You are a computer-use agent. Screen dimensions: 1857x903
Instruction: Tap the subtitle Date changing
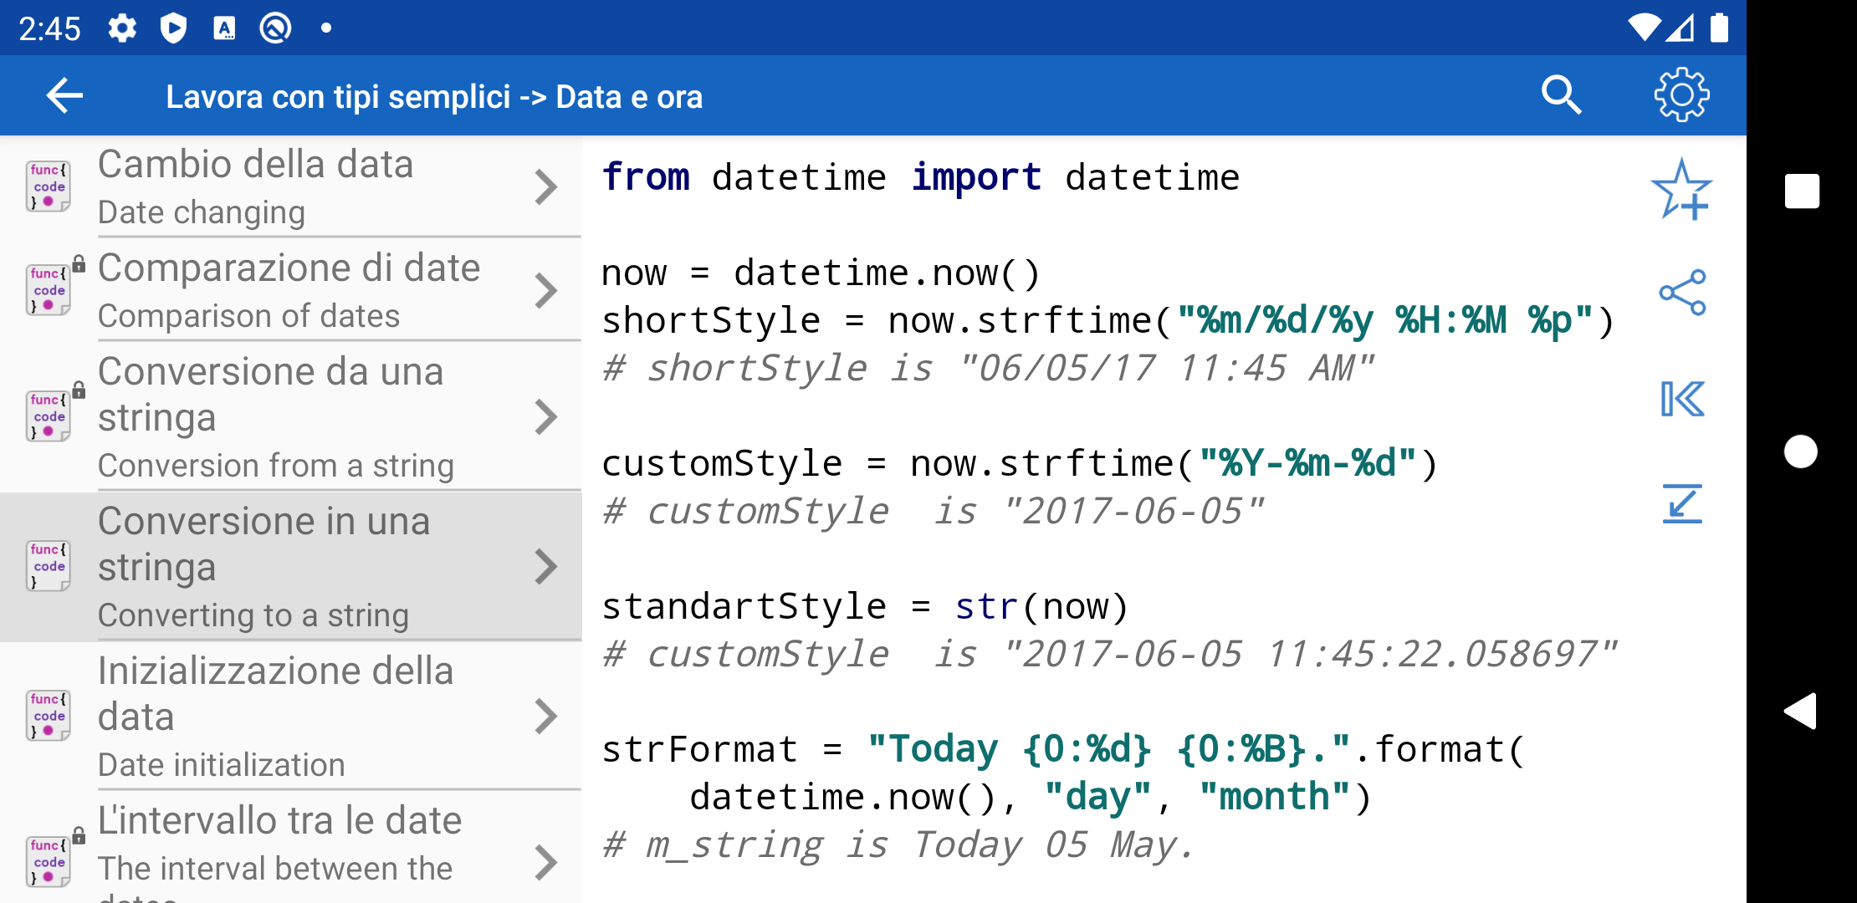(202, 212)
